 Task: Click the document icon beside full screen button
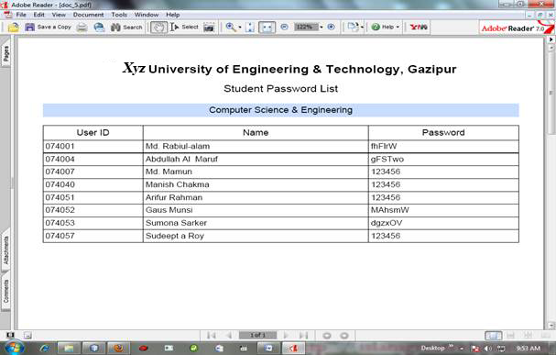pyautogui.click(x=27, y=335)
